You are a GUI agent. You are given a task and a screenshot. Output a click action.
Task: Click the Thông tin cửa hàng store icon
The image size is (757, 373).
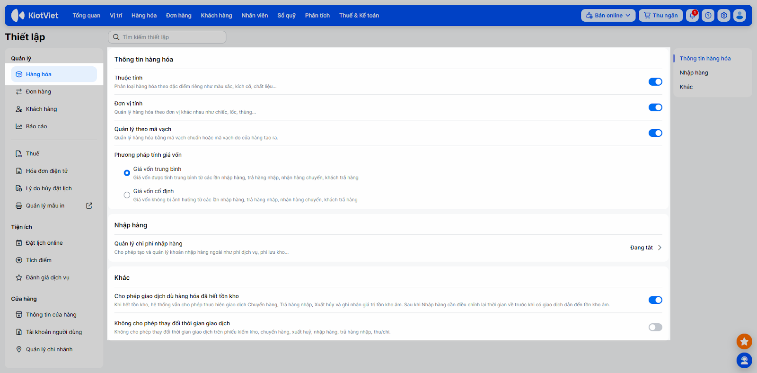(x=19, y=315)
